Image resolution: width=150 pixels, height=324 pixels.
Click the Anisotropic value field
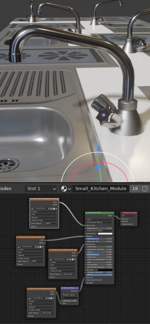tap(100, 247)
